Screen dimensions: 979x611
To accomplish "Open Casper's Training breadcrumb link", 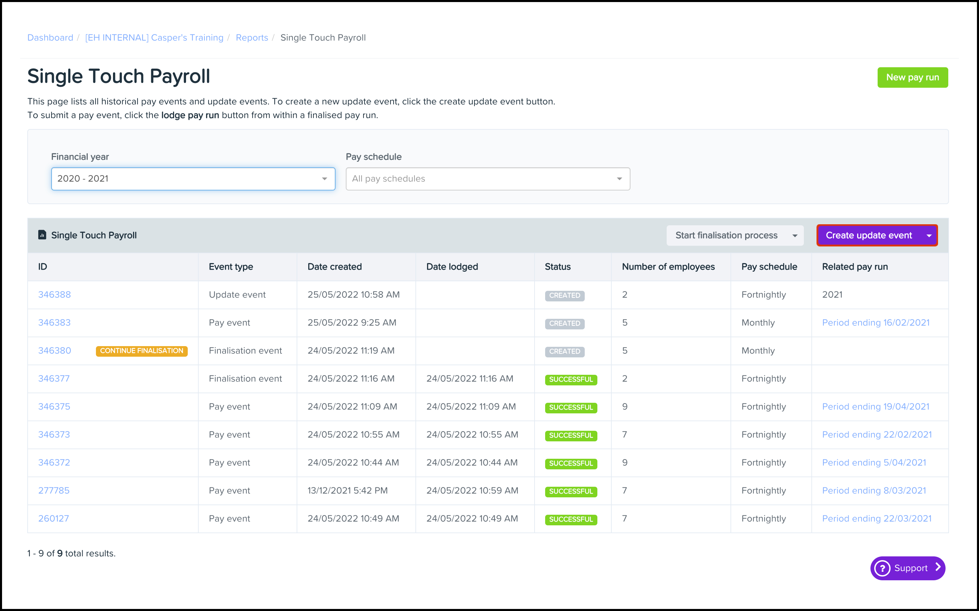I will point(154,38).
